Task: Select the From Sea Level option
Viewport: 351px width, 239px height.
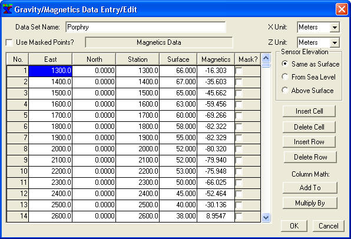Action: click(x=284, y=77)
